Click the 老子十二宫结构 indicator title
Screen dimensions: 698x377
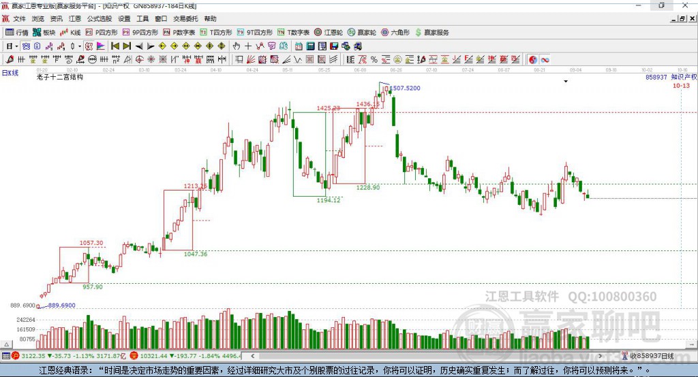click(x=60, y=77)
